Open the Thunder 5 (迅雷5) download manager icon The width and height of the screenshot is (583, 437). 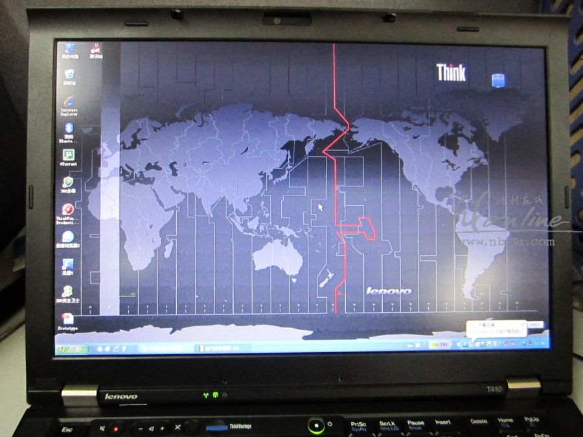point(67,267)
